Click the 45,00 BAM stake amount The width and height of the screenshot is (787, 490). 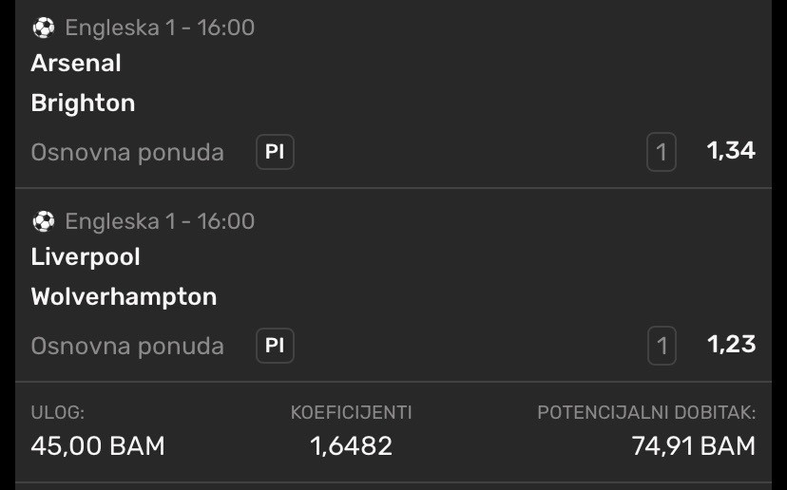tap(98, 445)
